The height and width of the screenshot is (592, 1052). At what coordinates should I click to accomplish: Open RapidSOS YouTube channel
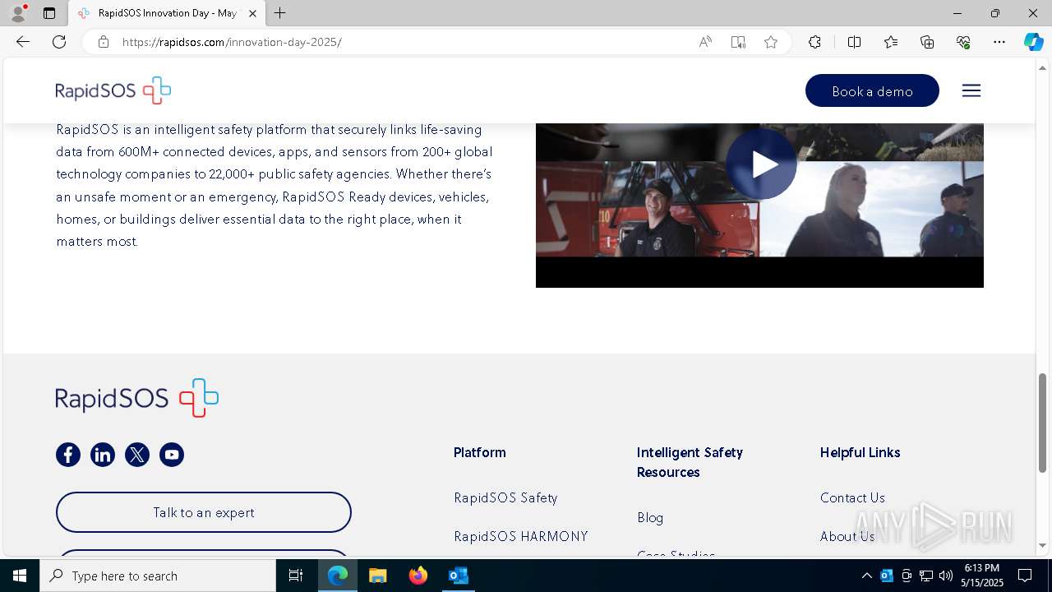point(172,455)
